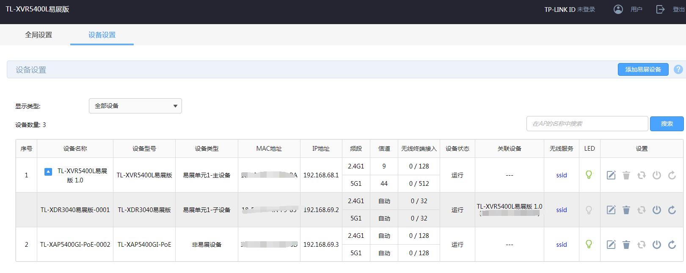Viewport: 686px width, 273px height.
Task: Click the user avatar icon in header
Action: [x=618, y=9]
